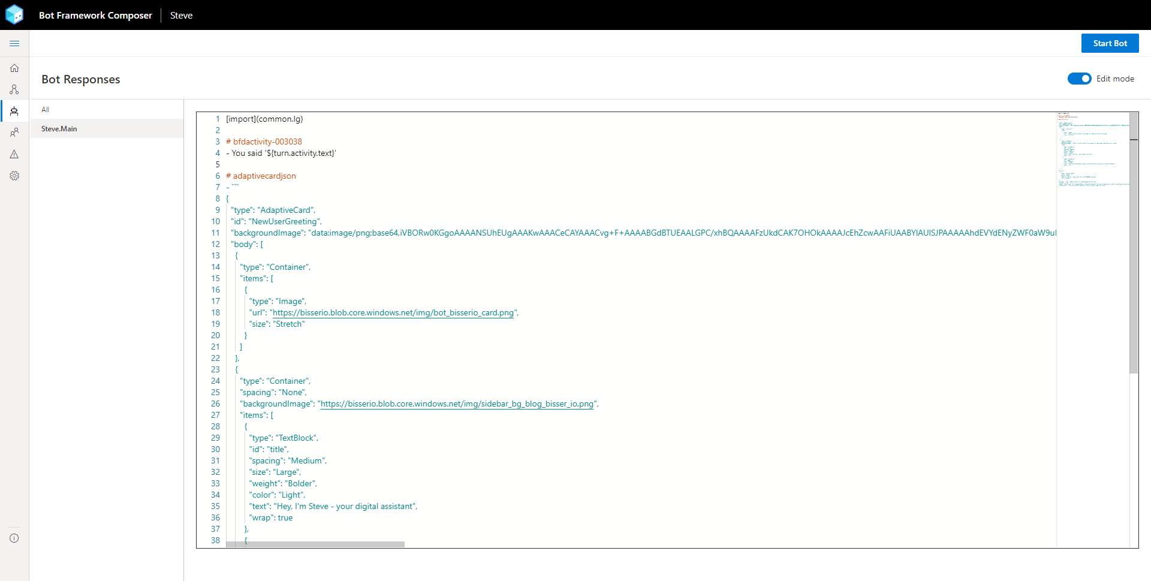Click the "color": "Light" line
This screenshot has height=581, width=1151.
277,495
